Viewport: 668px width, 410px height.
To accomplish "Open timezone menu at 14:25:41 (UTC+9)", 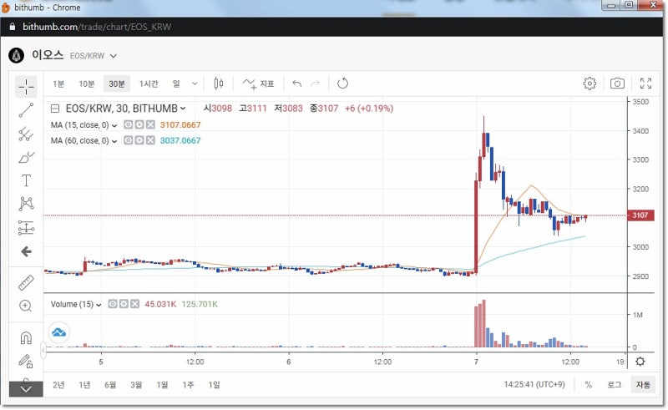I will tap(534, 385).
